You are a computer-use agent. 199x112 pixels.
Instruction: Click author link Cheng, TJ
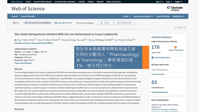coord(65,40)
